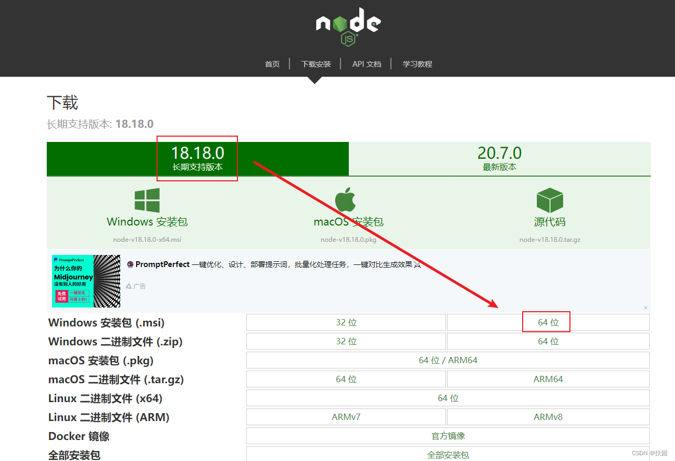Click the 广告 label under the ad
Screen dimensions: 675x461
click(x=136, y=286)
